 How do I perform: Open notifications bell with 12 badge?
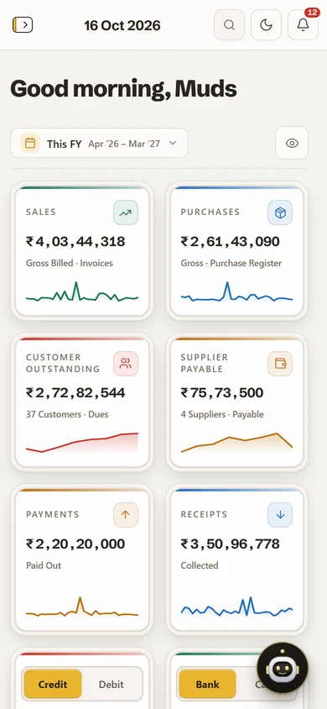tap(303, 25)
